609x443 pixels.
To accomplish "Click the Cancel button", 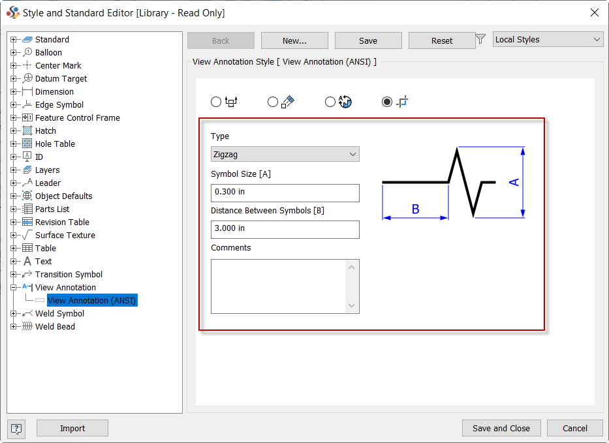I will coord(575,428).
